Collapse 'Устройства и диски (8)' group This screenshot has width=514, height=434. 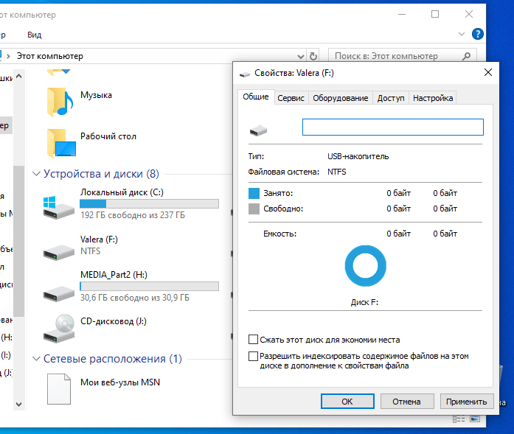coord(36,174)
